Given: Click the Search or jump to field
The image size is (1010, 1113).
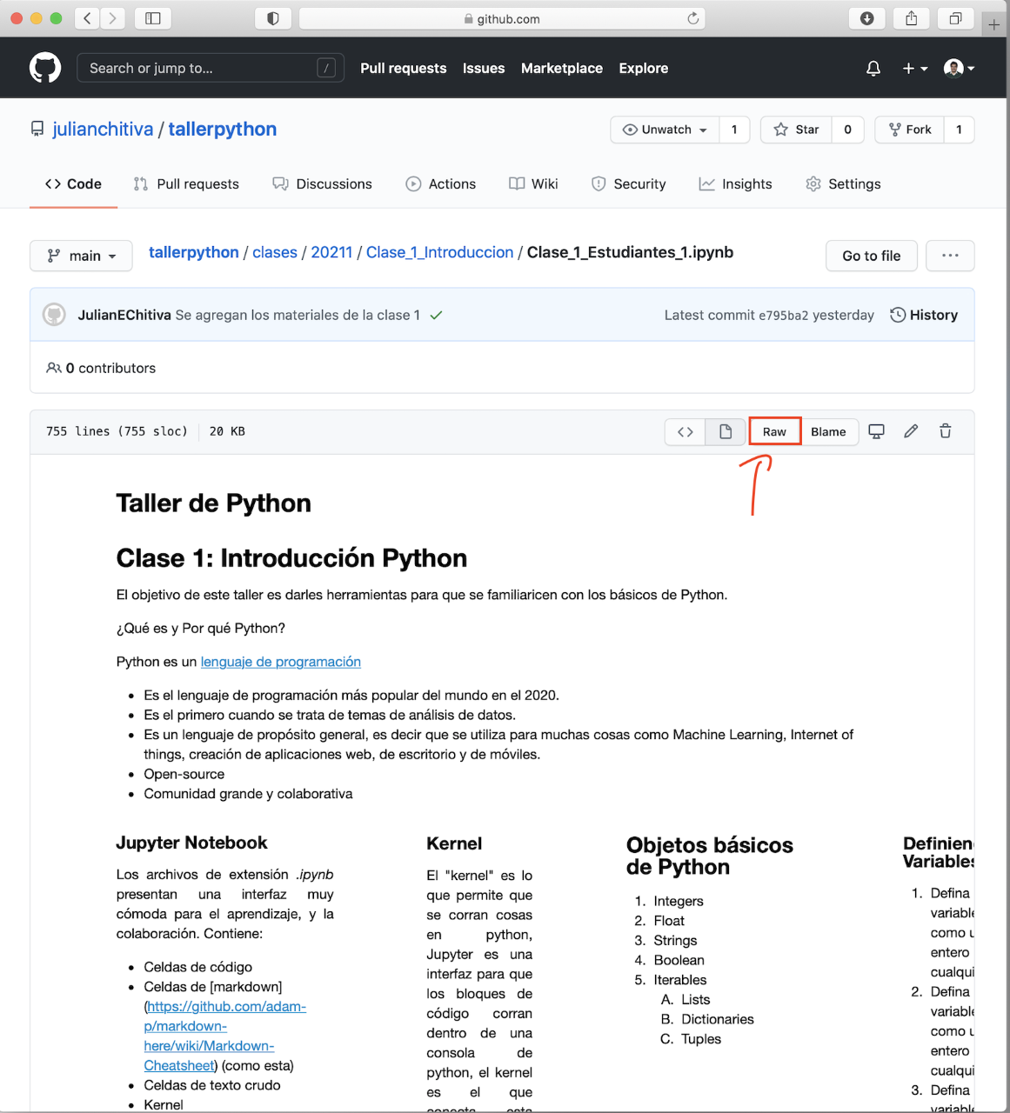Looking at the screenshot, I should (202, 68).
